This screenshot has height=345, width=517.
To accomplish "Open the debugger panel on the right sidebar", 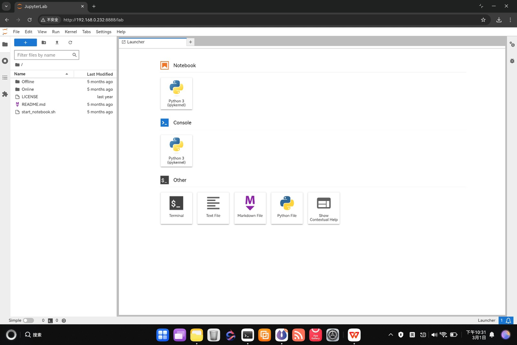I will pyautogui.click(x=512, y=61).
